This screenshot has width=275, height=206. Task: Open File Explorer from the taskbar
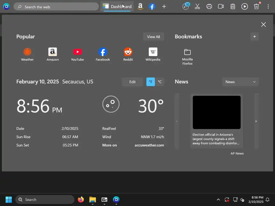tap(93, 200)
